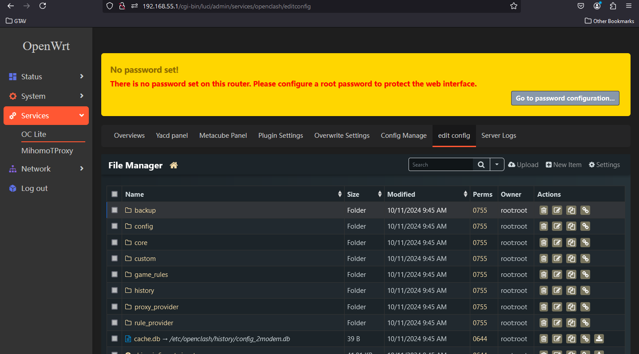The width and height of the screenshot is (639, 354).
Task: Check the box for the history folder
Action: tap(115, 290)
